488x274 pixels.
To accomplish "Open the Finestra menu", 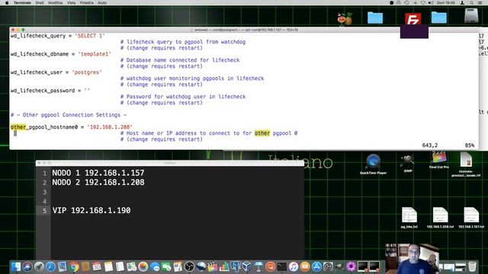I will click(x=86, y=2).
